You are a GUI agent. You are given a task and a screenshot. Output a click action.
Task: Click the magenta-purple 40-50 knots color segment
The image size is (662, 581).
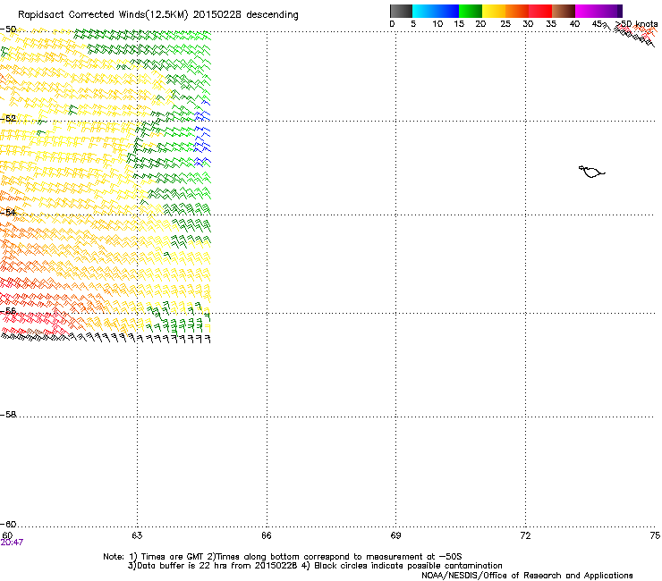pyautogui.click(x=598, y=11)
